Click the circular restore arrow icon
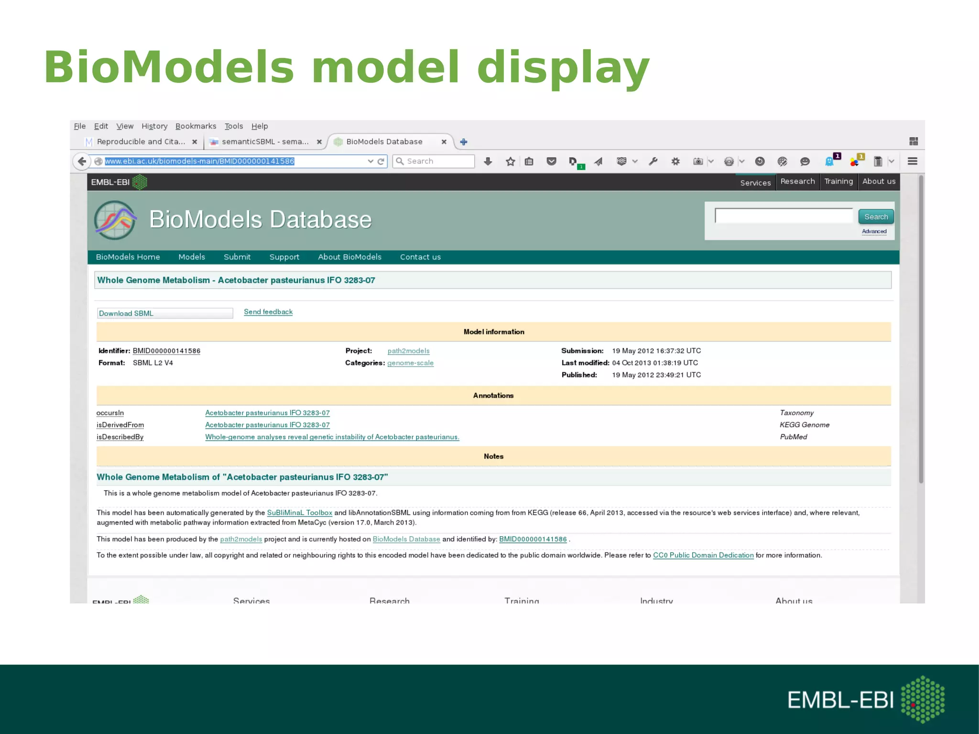979x734 pixels. click(x=760, y=162)
